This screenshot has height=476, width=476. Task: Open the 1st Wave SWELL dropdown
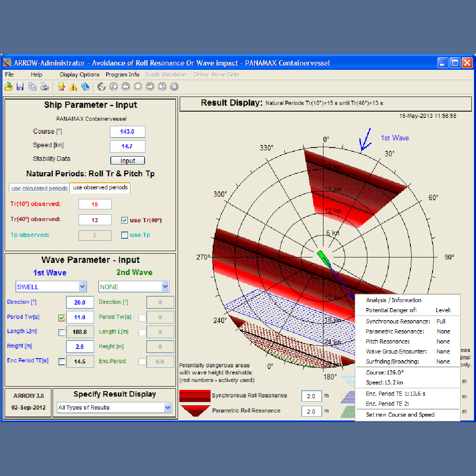(82, 287)
